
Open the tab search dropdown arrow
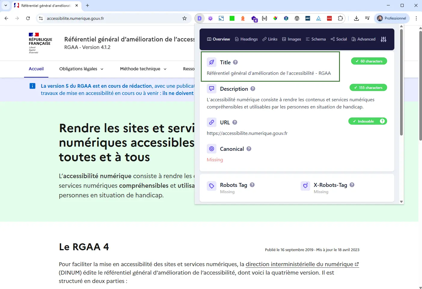point(6,5)
